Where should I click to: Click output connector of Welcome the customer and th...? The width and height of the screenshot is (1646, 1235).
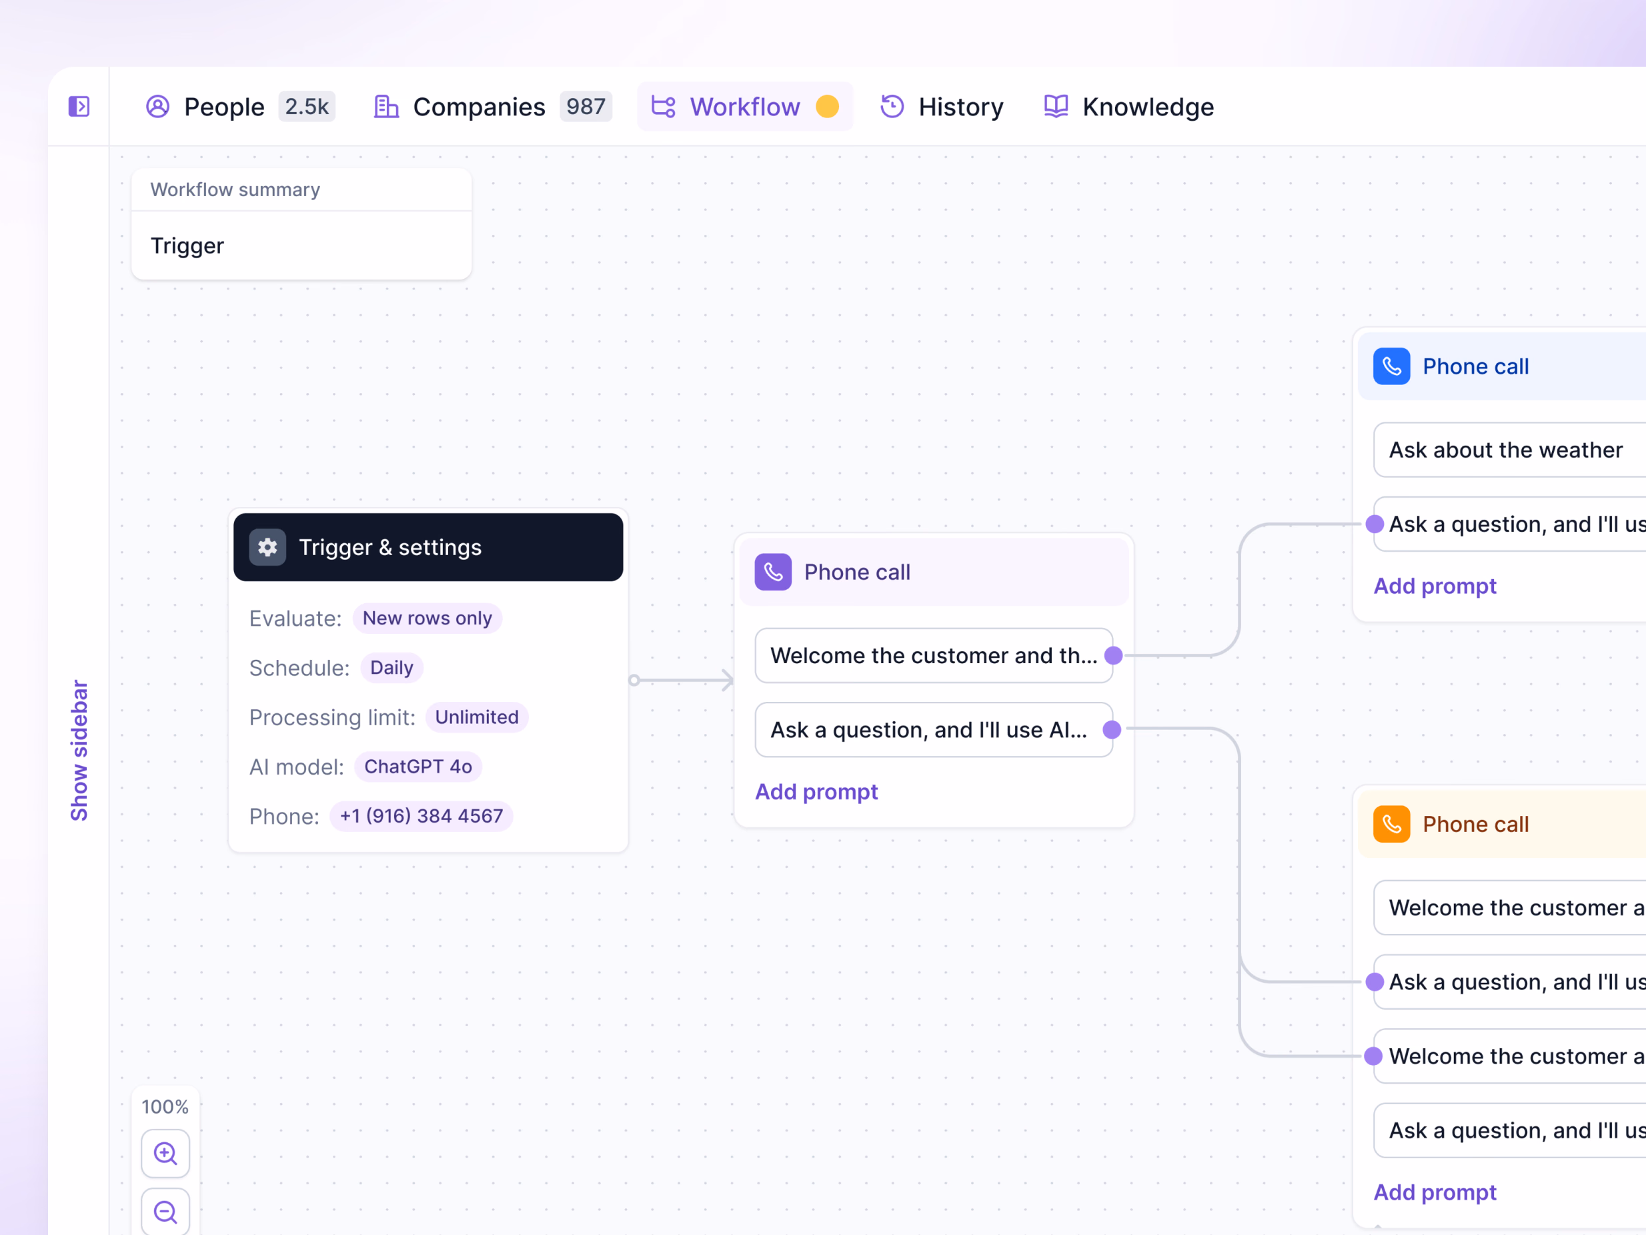click(x=1113, y=655)
